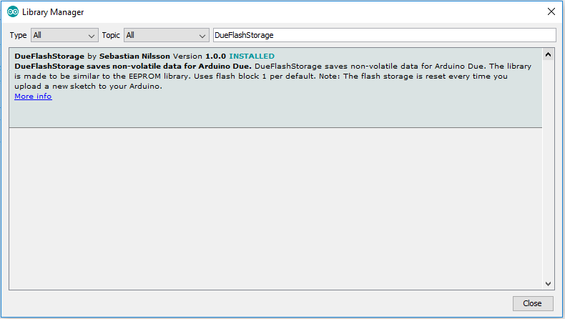This screenshot has width=565, height=319.
Task: Click the Close button
Action: pyautogui.click(x=533, y=303)
